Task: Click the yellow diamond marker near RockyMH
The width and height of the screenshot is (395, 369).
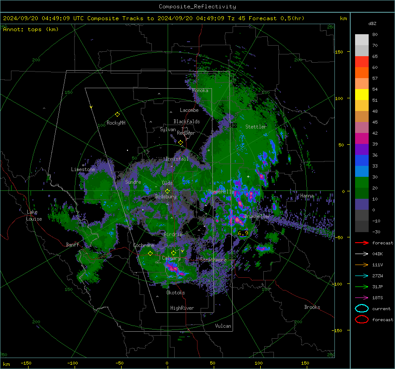Action: 117,115
